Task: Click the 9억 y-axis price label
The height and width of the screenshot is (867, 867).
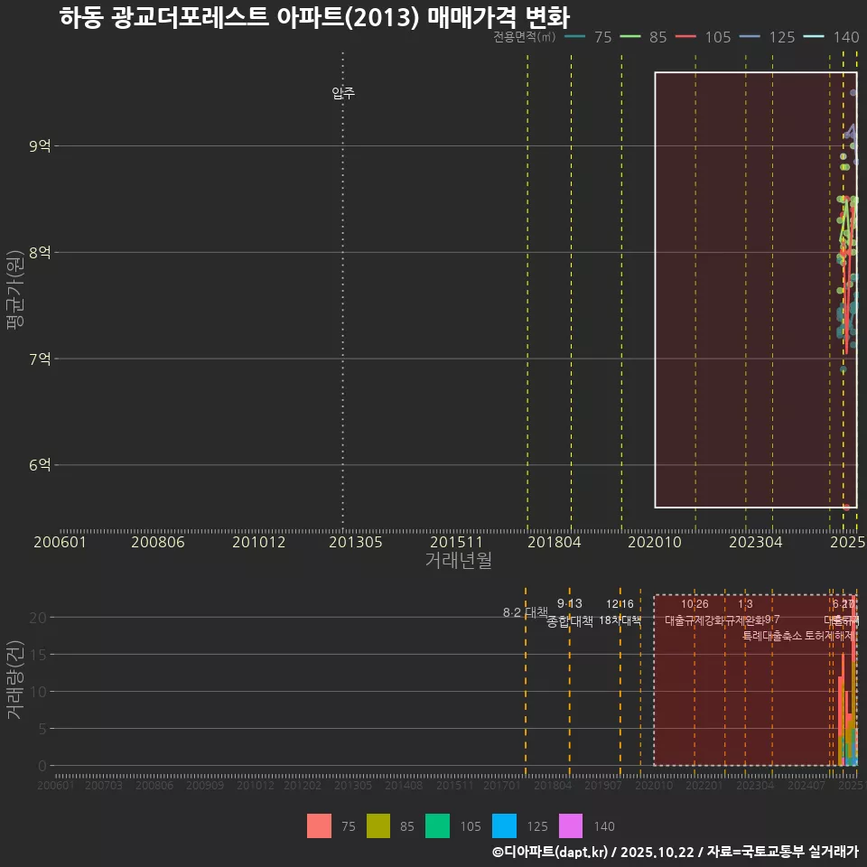Action: point(40,145)
